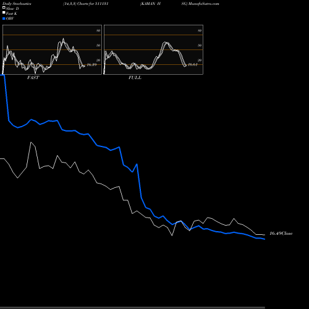Viewport: 309px width, 309px height.
Task: Select the 'Daily Stochastics' title text
Action: click(x=17, y=4)
